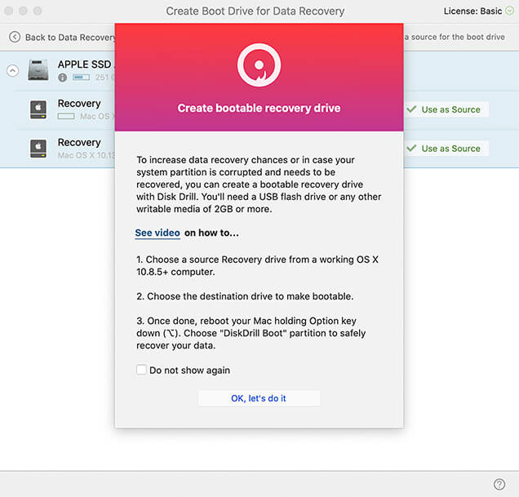
Task: Click the APPLE SSD capacity bar
Action: tap(81, 78)
